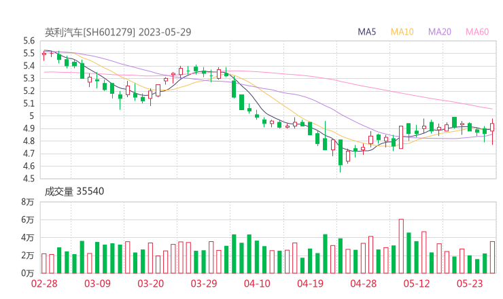The width and height of the screenshot is (503, 299).
Task: Click the 05-12 date axis label
Action: 417,283
